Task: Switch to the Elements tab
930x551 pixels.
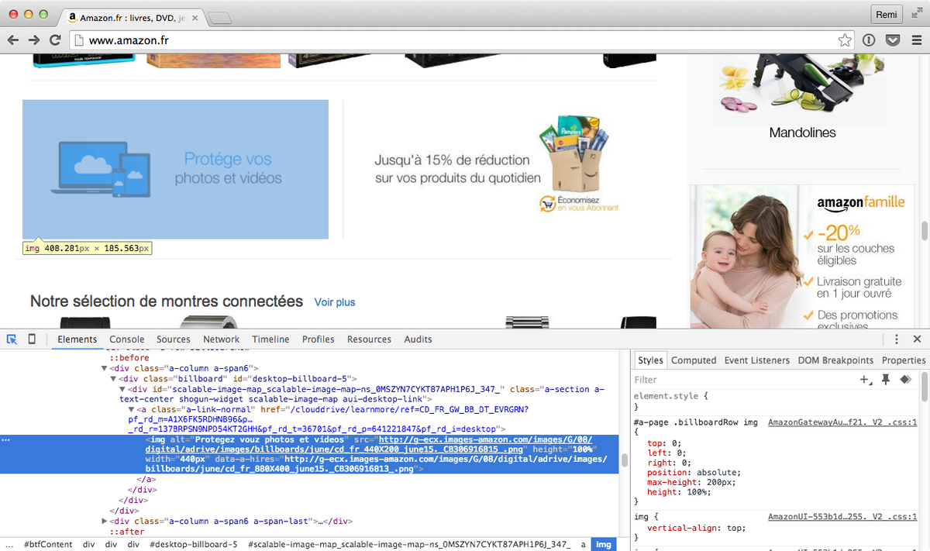Action: click(77, 339)
